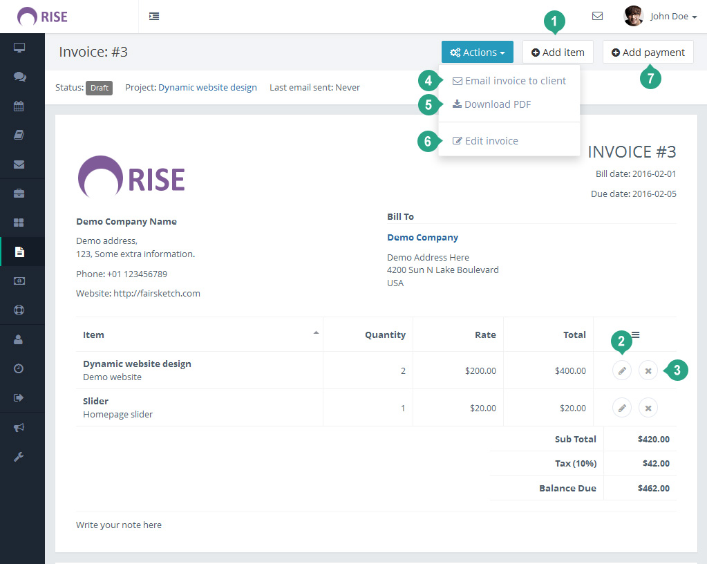Click the life-ring support icon in sidebar
This screenshot has width=707, height=564.
click(19, 310)
